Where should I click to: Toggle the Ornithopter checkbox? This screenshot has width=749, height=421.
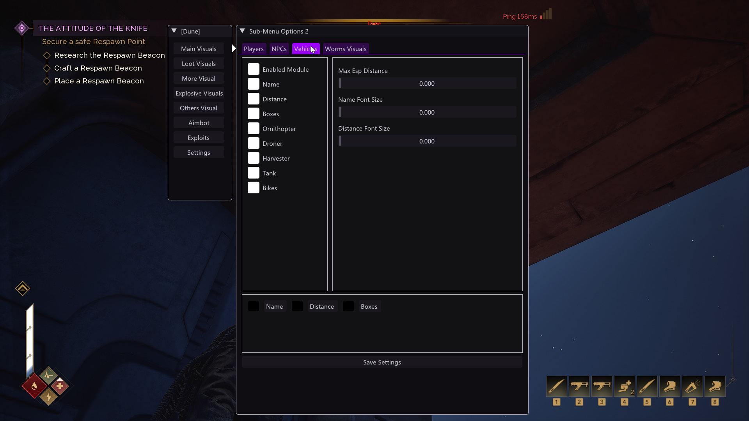[x=254, y=129]
